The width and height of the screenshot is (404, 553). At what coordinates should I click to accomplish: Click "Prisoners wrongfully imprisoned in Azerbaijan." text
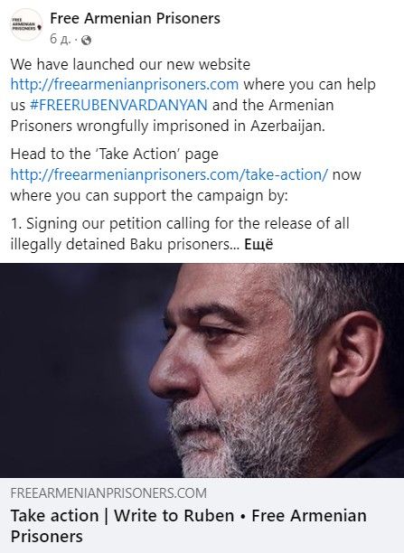[x=168, y=126]
